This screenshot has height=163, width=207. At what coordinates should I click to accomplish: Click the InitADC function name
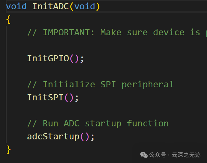click(x=51, y=6)
